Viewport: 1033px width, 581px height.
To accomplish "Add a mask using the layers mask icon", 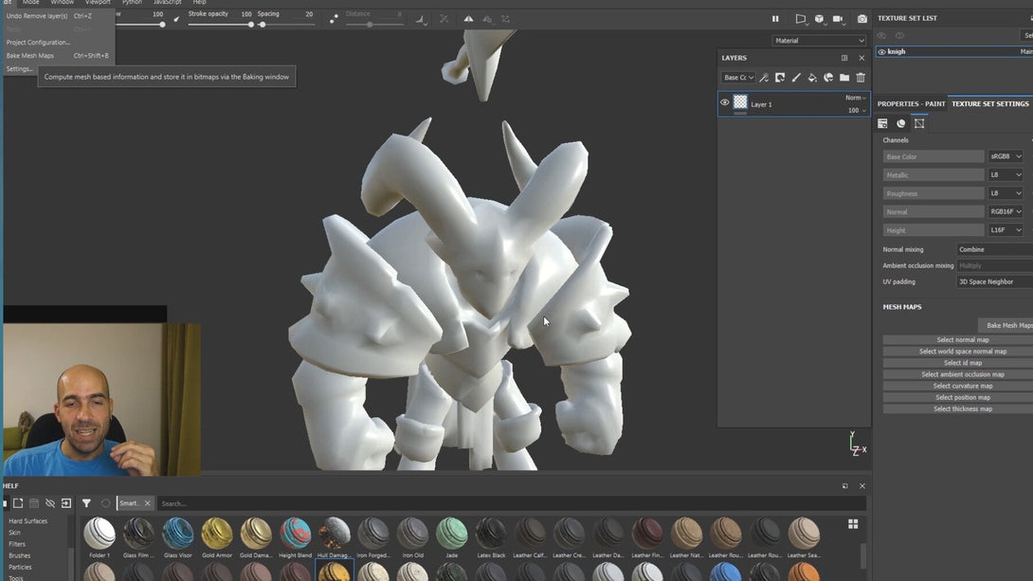I will pos(780,78).
